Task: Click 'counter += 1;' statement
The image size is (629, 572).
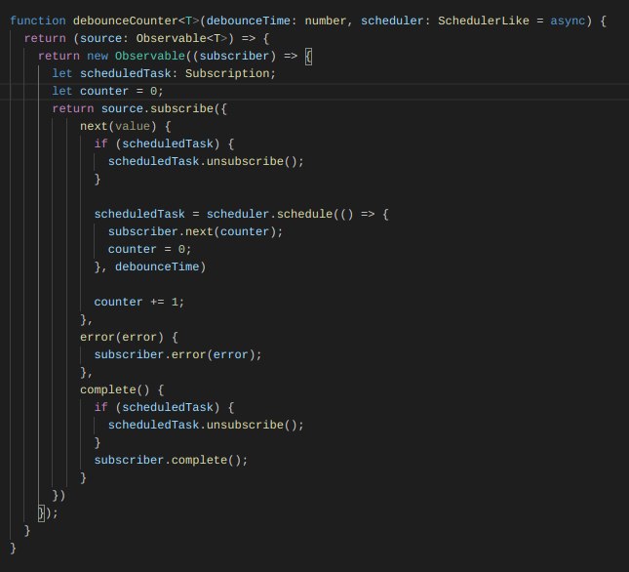Action: (x=139, y=302)
